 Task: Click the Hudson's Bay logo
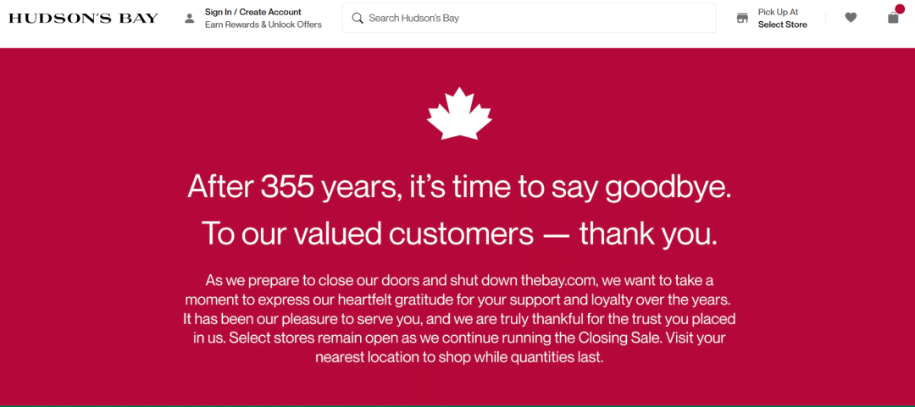[x=83, y=18]
